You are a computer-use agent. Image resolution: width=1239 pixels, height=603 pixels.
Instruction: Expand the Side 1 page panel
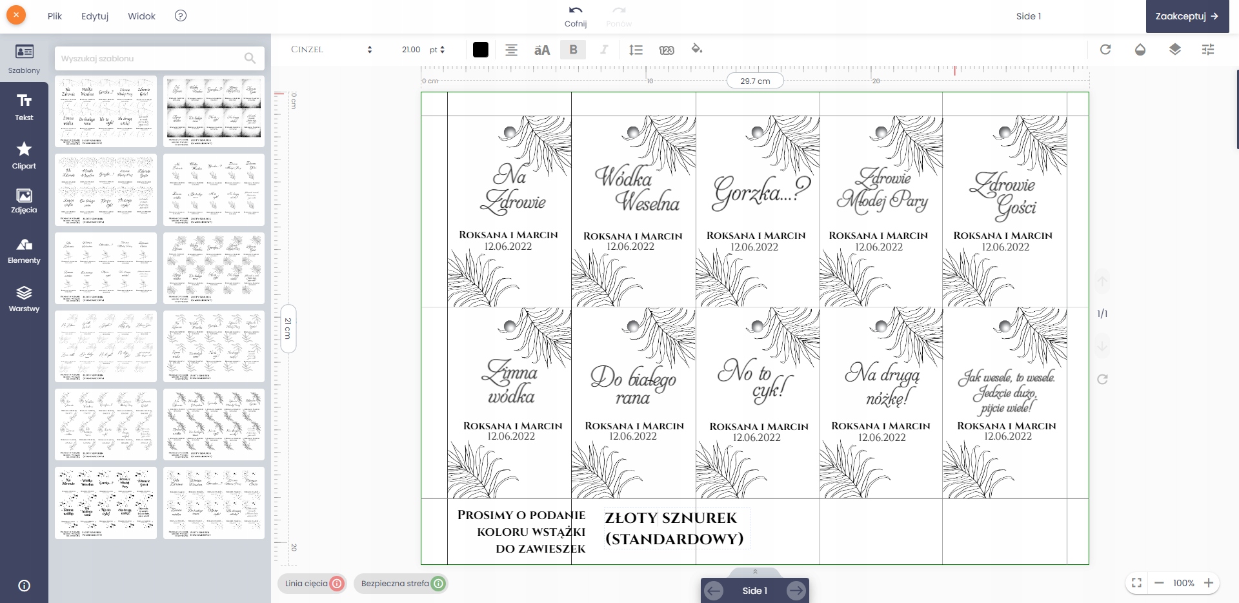pos(754,572)
